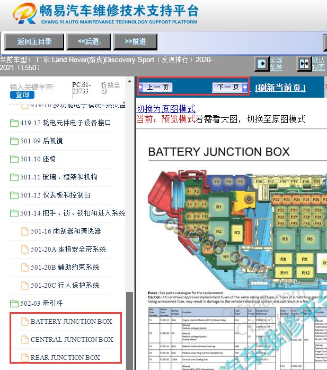This screenshot has height=370, width=327.
Task: Click the battery junction box diagram
Action: pos(237,230)
